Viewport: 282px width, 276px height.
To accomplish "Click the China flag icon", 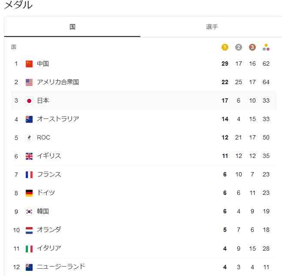I will pyautogui.click(x=29, y=64).
